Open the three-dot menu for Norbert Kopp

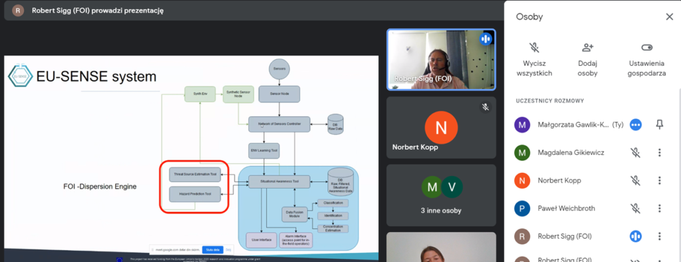(659, 180)
